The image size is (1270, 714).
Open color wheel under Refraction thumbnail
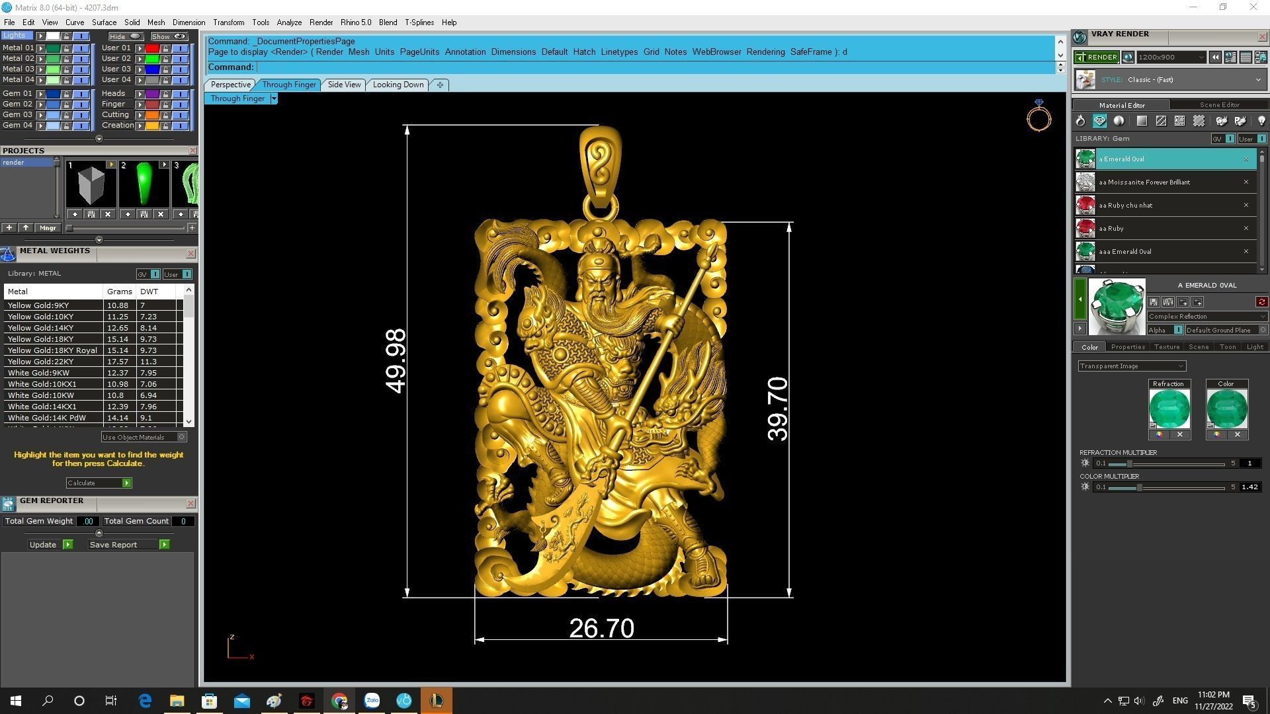[1159, 434]
